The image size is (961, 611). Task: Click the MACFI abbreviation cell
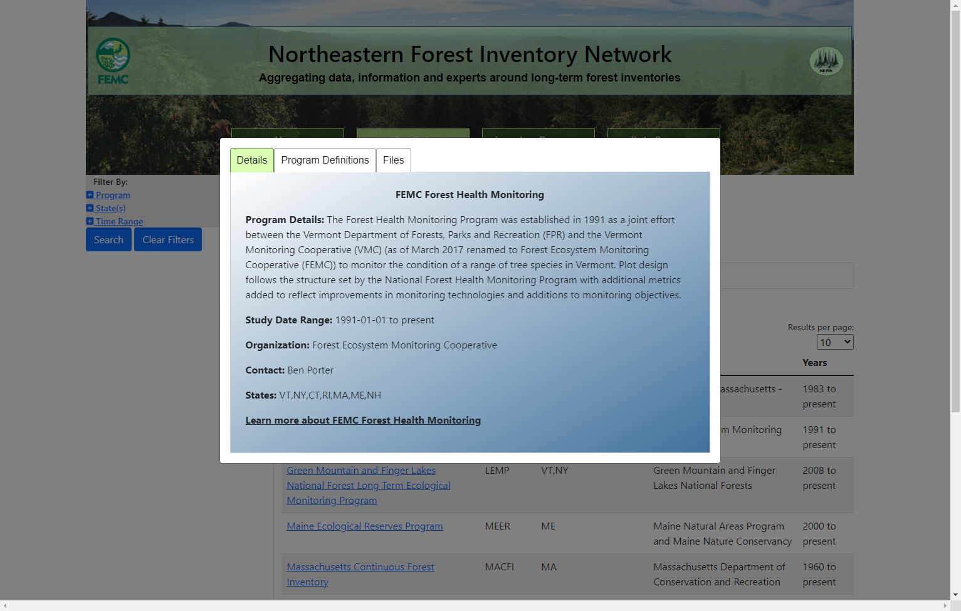coord(499,567)
